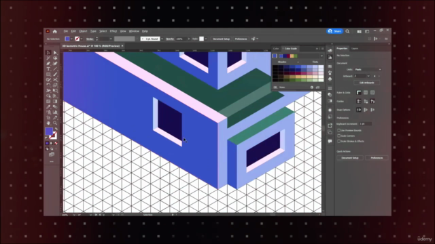435x244 pixels.
Task: Toggle transparency grid in Ruler & Grids
Action: [x=372, y=92]
